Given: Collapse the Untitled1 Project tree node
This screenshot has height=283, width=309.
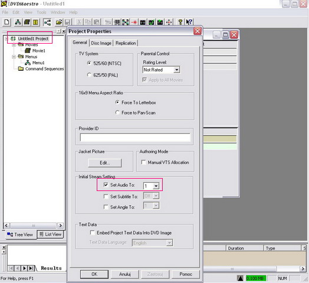Looking at the screenshot, I should (6, 39).
